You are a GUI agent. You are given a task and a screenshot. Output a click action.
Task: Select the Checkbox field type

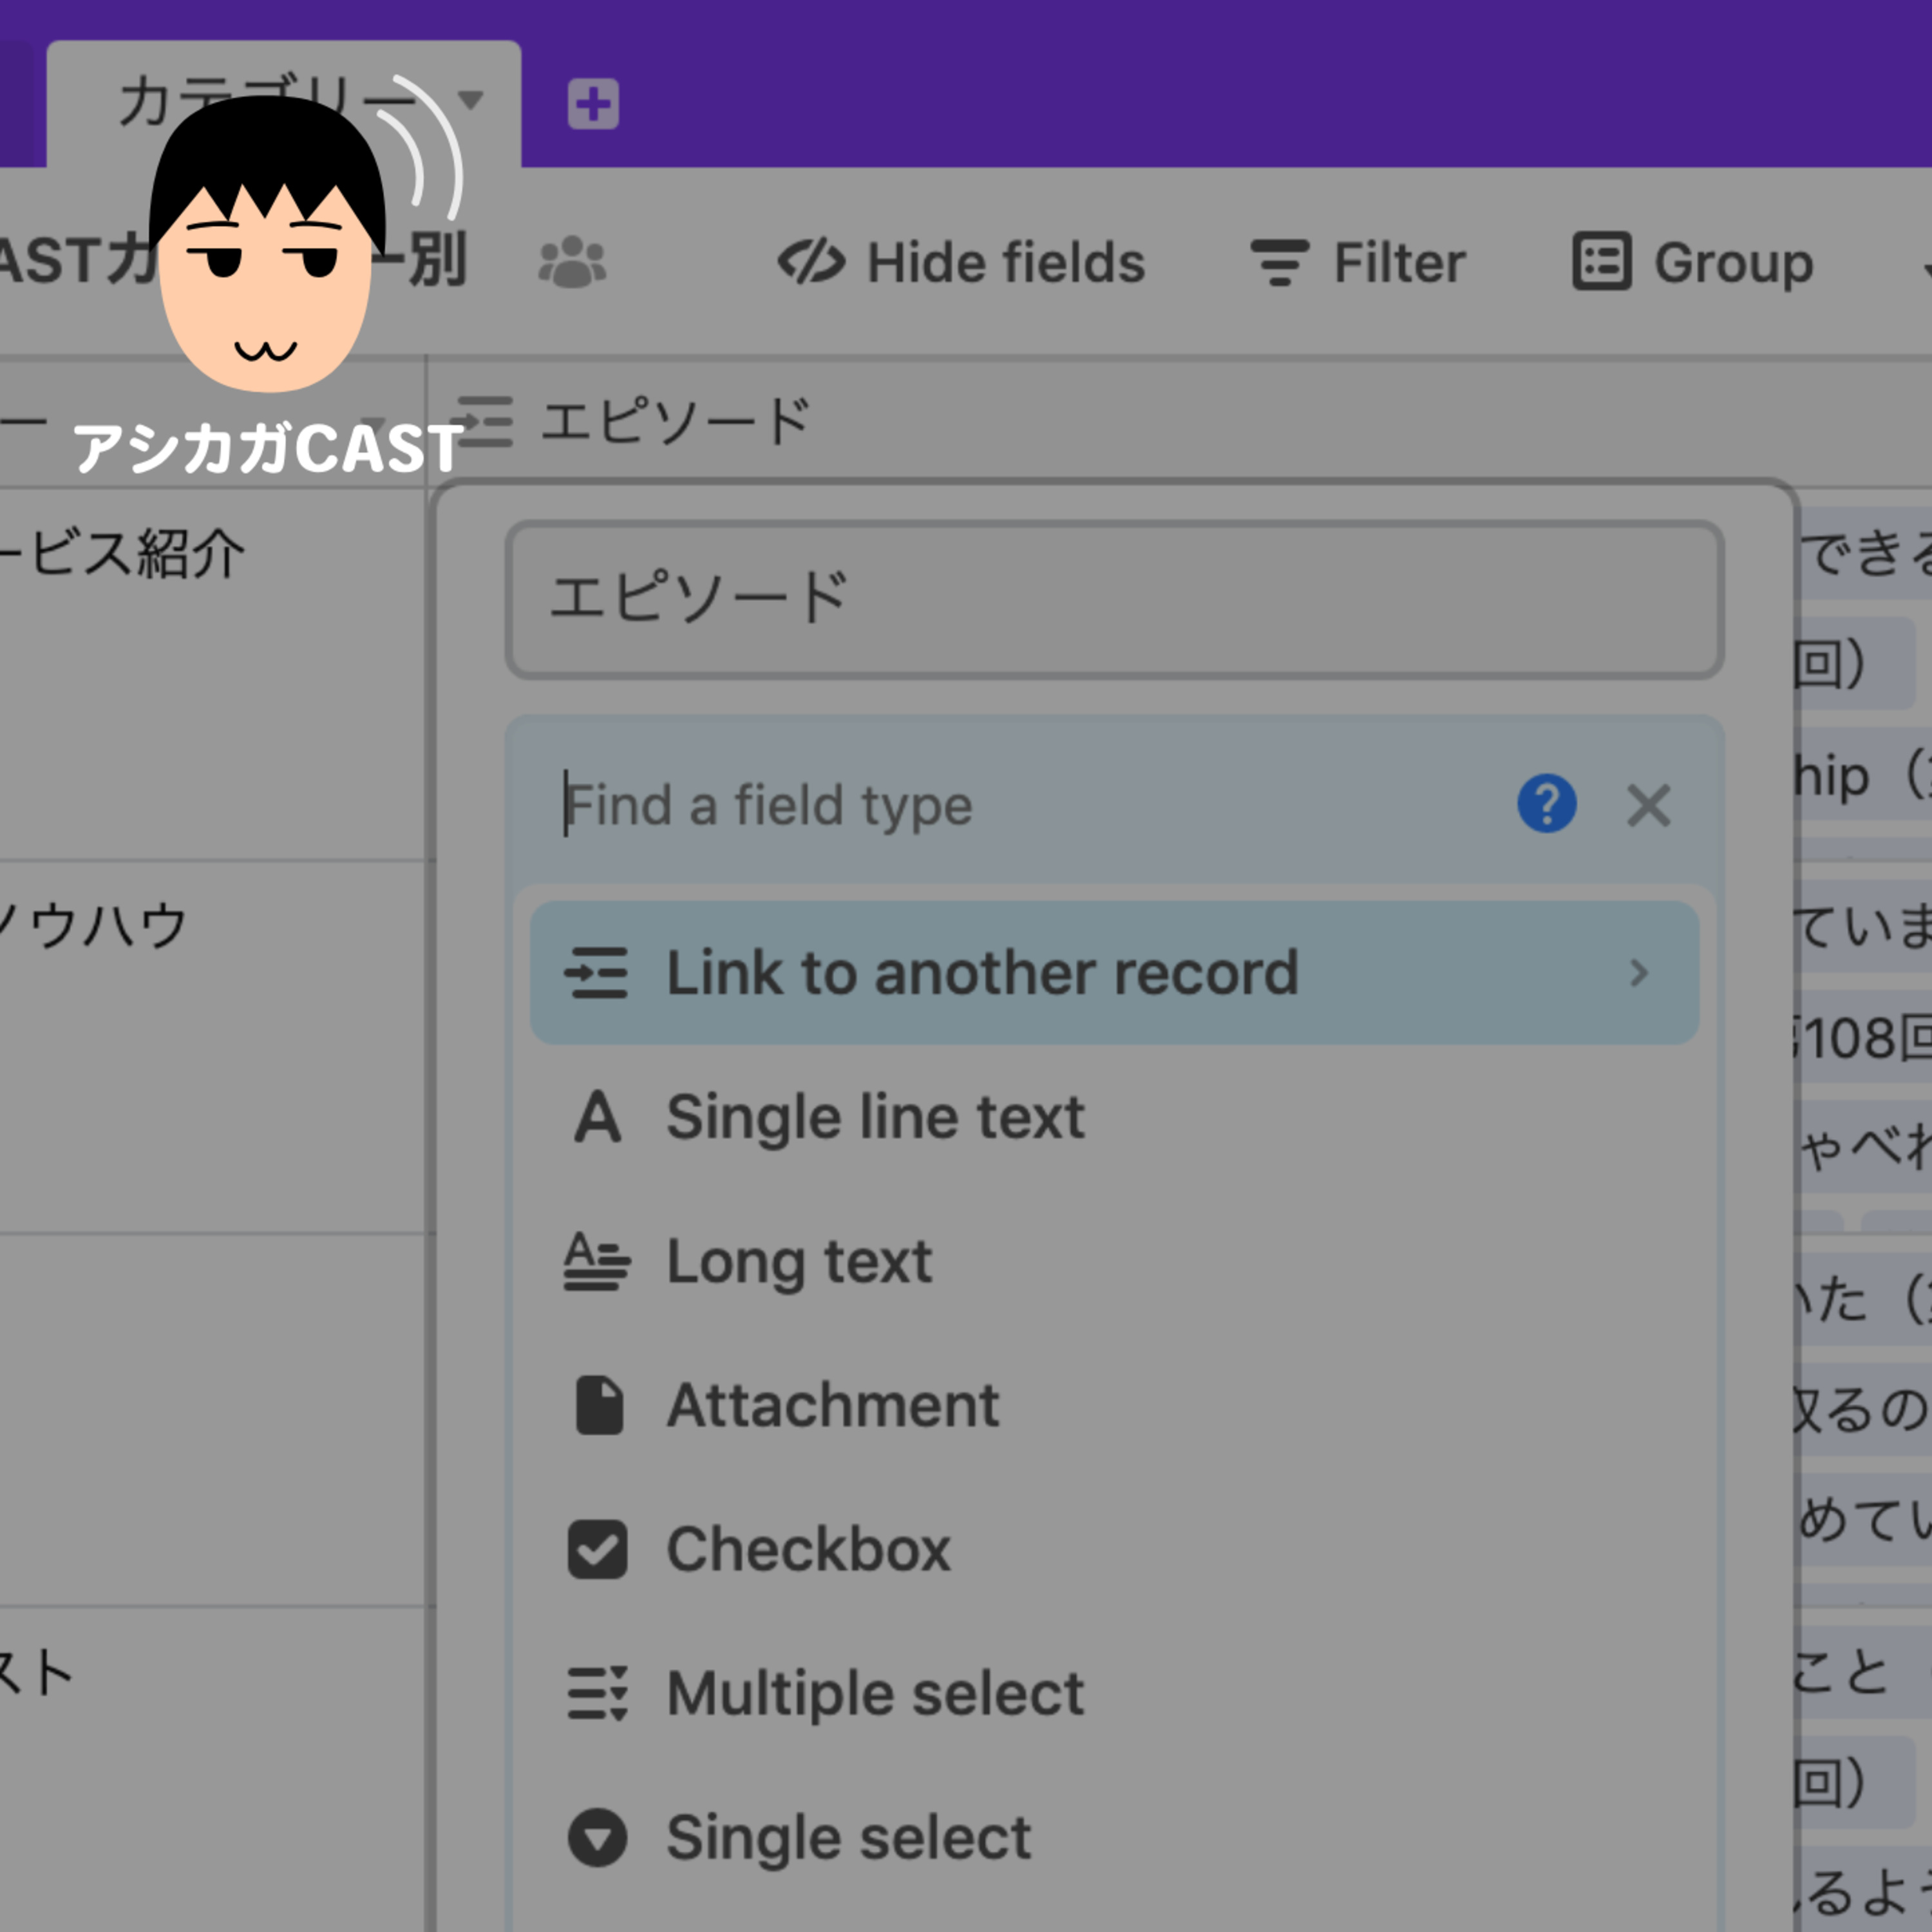[x=807, y=1549]
